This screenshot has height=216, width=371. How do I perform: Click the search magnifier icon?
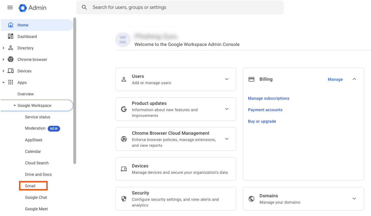[x=84, y=7]
